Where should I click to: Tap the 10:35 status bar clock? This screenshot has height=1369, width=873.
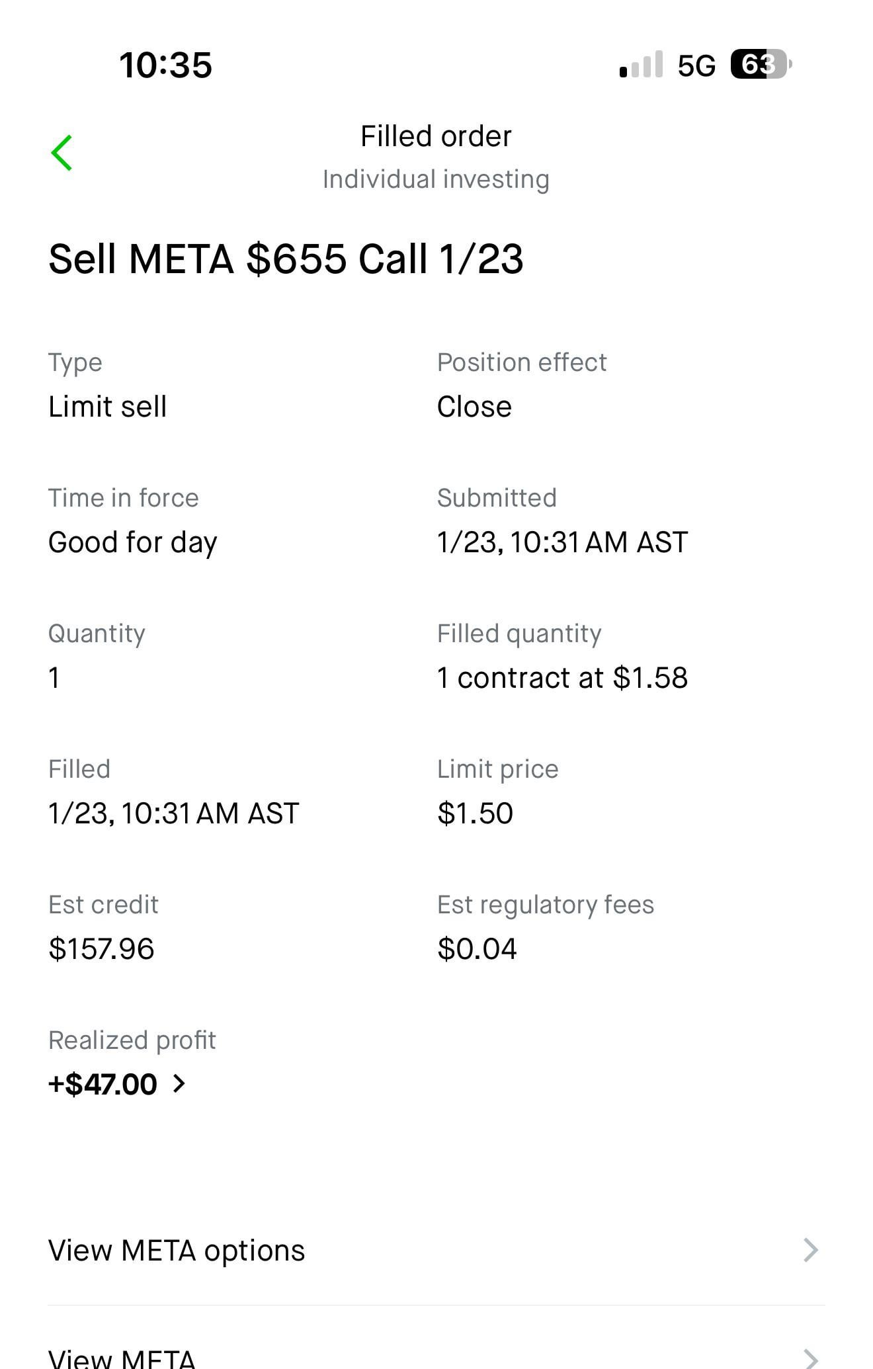point(165,65)
